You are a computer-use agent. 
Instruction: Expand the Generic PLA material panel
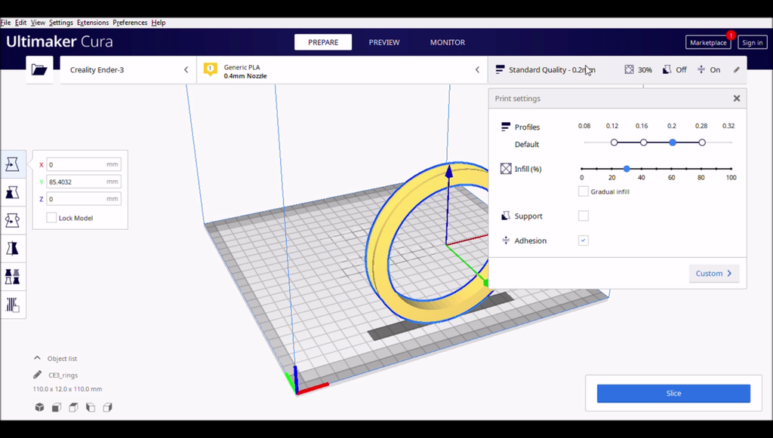[x=341, y=71]
